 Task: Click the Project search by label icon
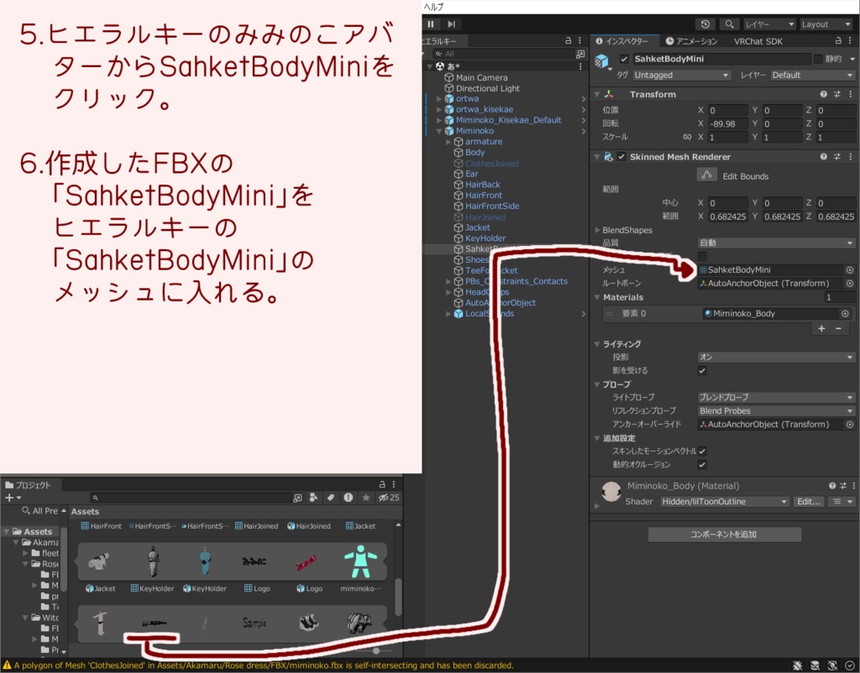331,498
